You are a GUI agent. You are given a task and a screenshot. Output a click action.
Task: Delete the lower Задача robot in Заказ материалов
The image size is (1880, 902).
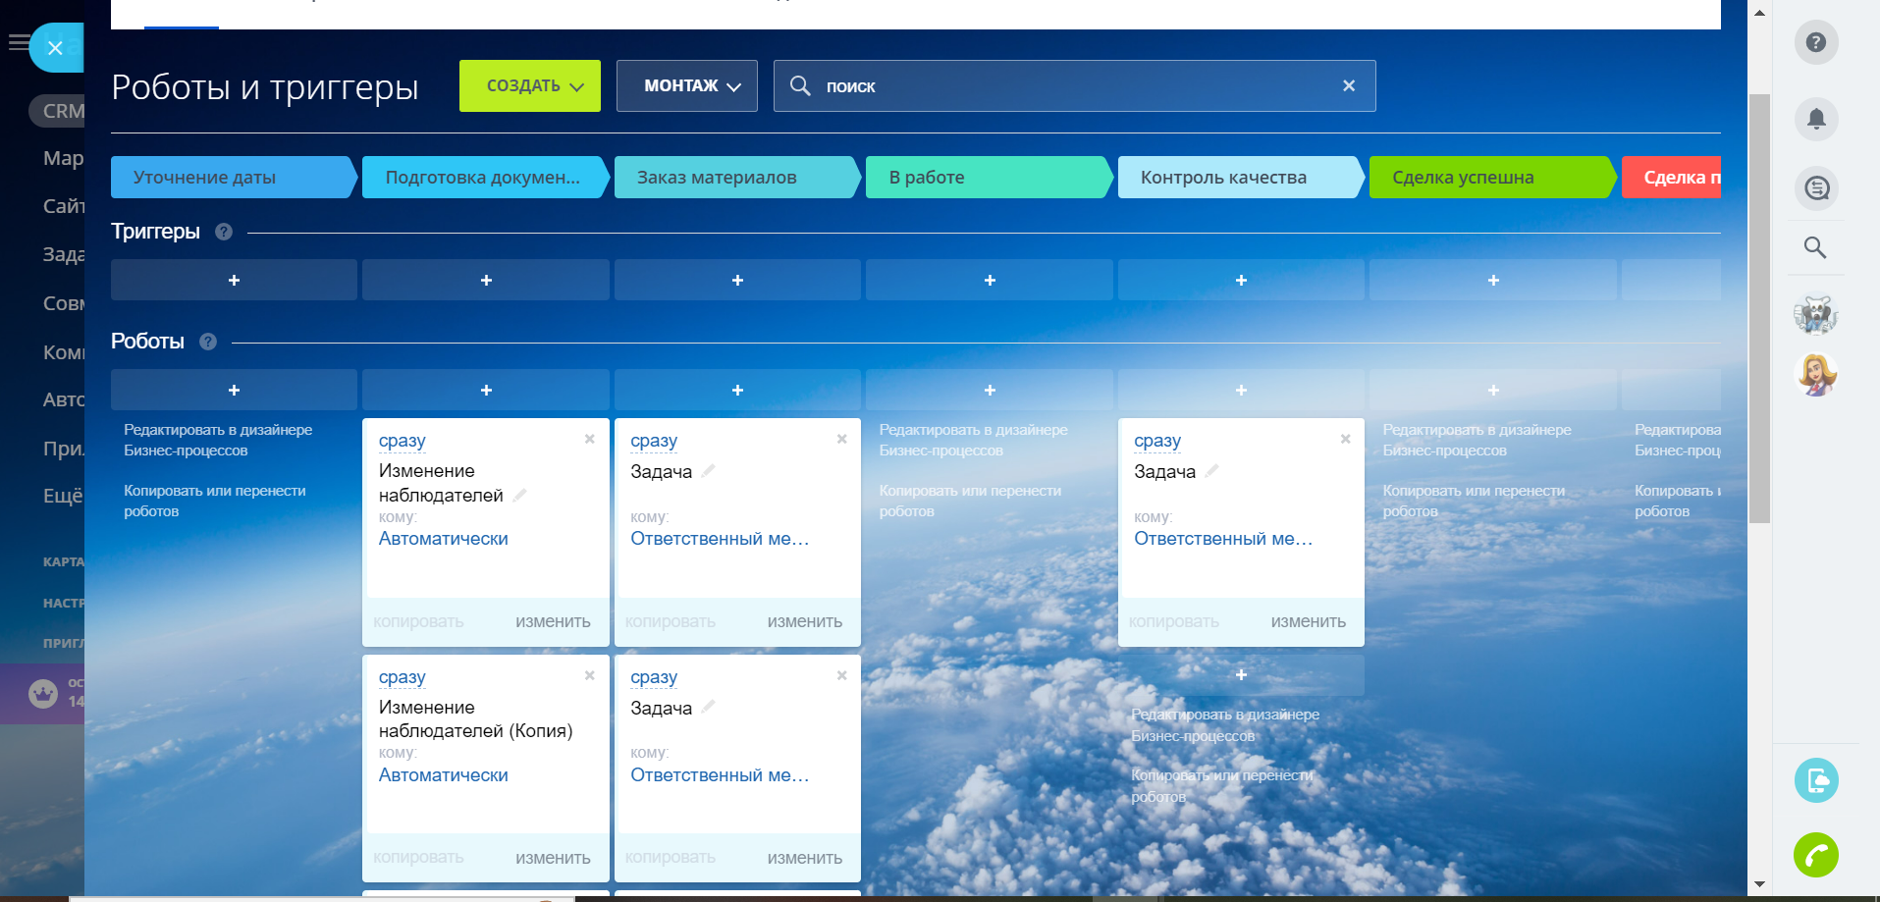[841, 675]
